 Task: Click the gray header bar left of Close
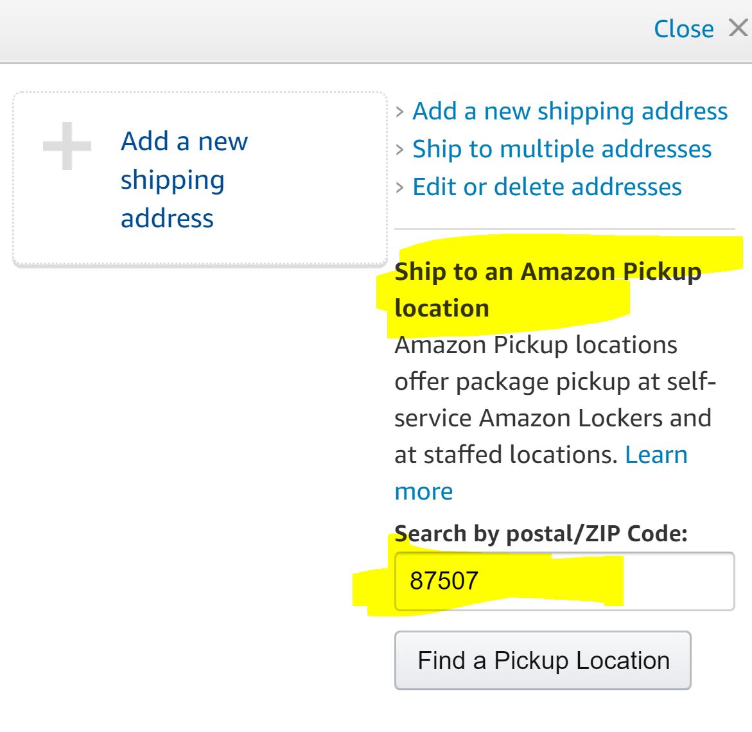[321, 30]
